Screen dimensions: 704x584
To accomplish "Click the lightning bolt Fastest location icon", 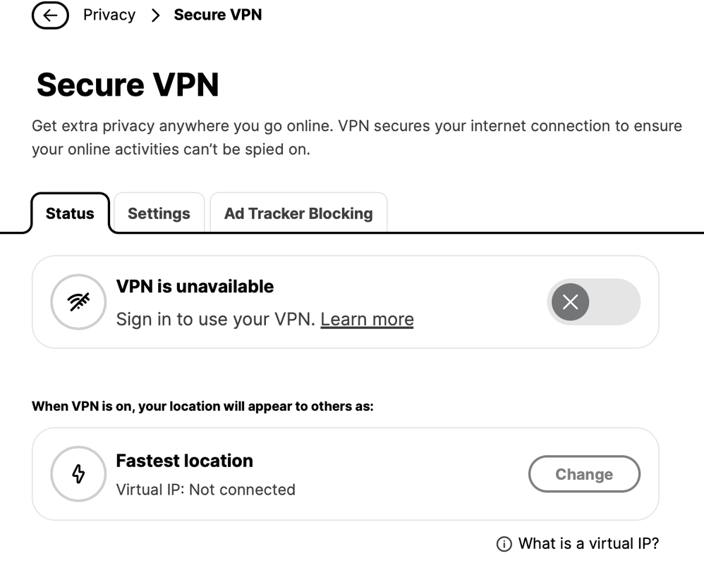I will 78,473.
